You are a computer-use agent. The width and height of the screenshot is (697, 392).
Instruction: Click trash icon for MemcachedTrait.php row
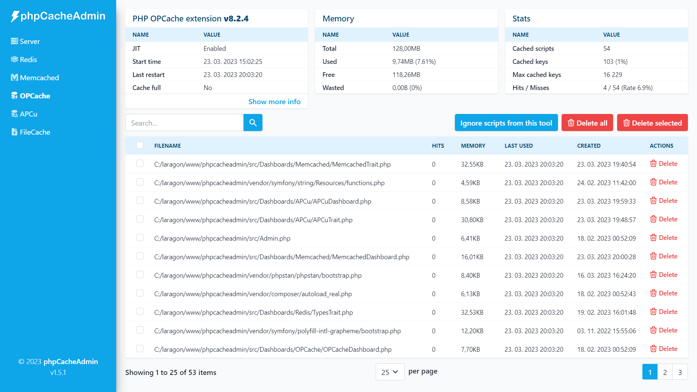pos(653,164)
